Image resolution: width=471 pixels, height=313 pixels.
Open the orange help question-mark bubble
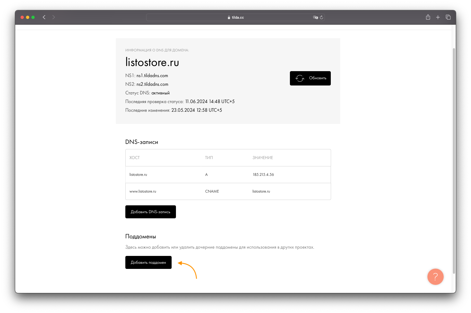(x=435, y=276)
